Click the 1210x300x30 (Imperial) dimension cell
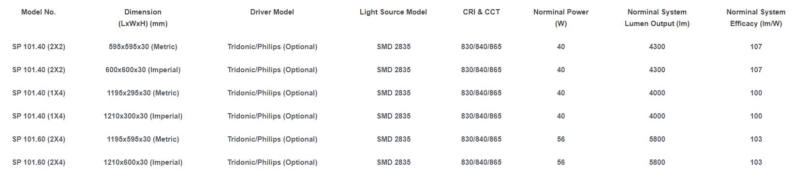795x185 pixels. (x=143, y=116)
